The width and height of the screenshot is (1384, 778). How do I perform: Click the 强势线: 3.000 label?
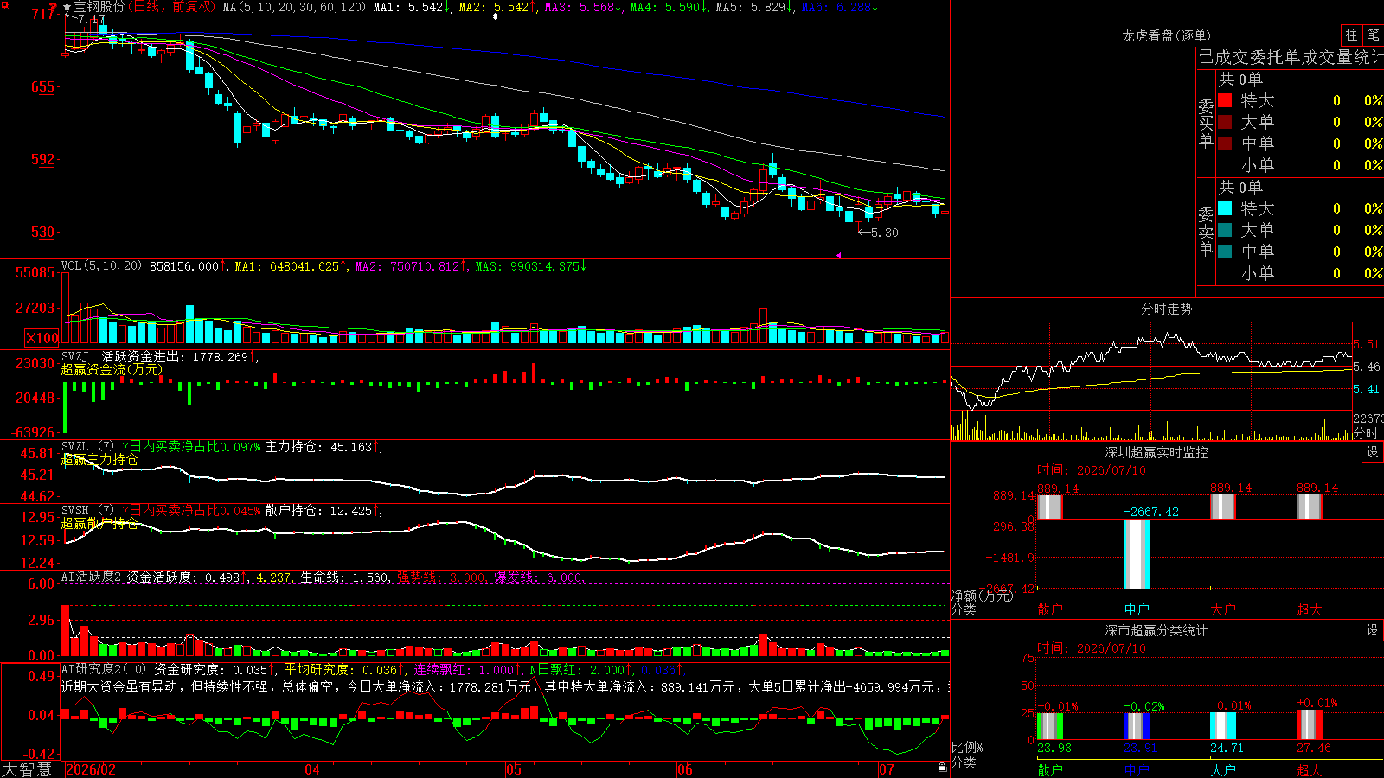442,577
